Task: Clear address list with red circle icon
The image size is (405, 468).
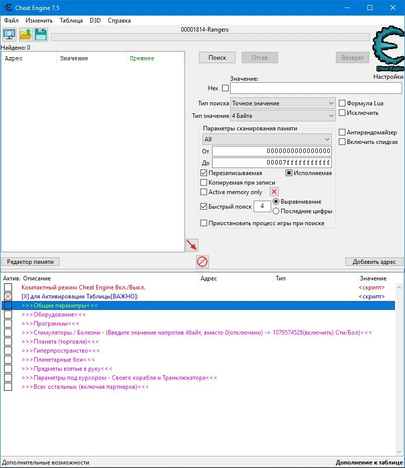Action: pyautogui.click(x=202, y=262)
